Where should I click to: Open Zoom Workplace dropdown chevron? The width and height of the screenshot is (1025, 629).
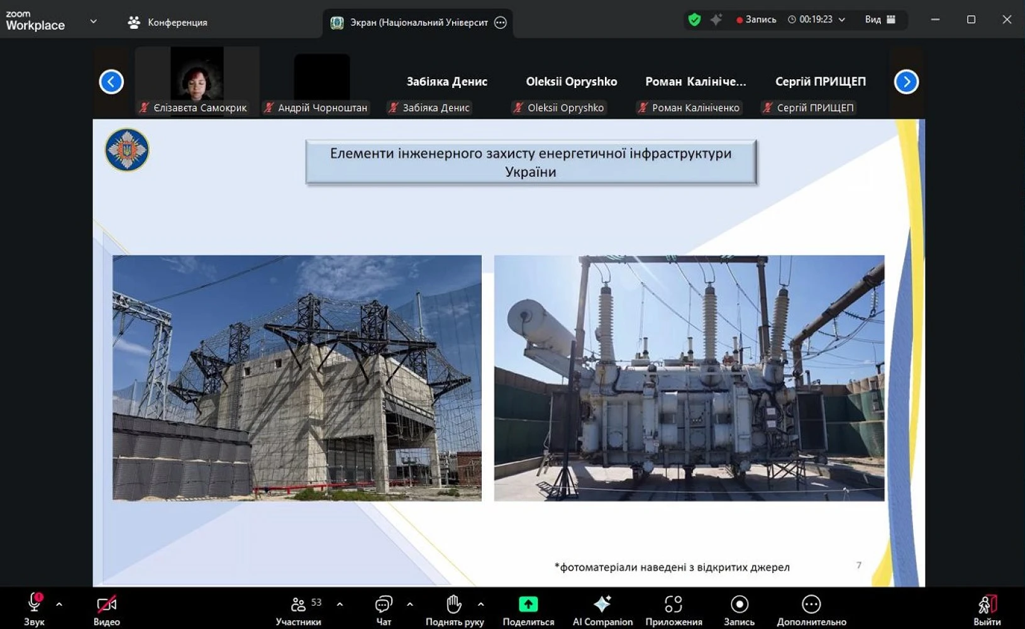click(93, 21)
